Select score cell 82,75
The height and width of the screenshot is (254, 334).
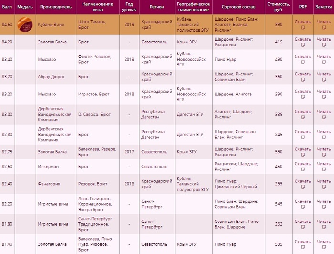pos(7,152)
